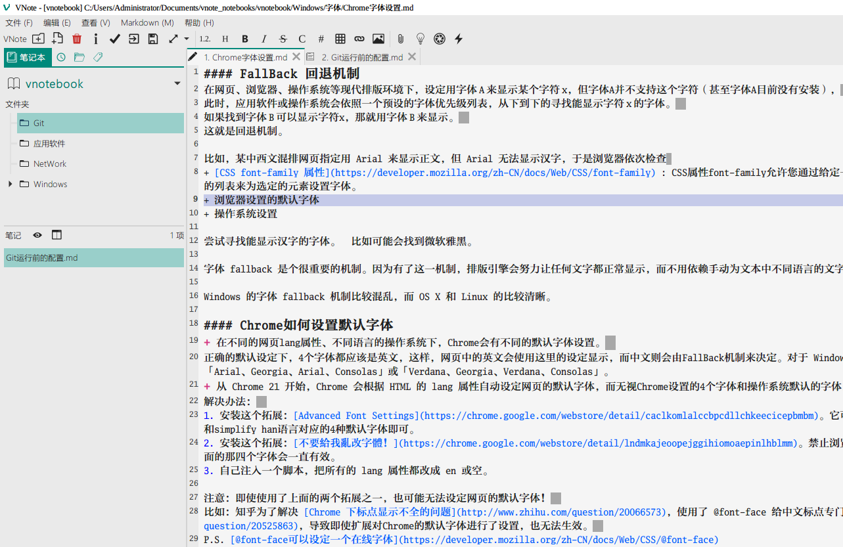Insert a heading with H icon
The height and width of the screenshot is (547, 843).
(225, 39)
